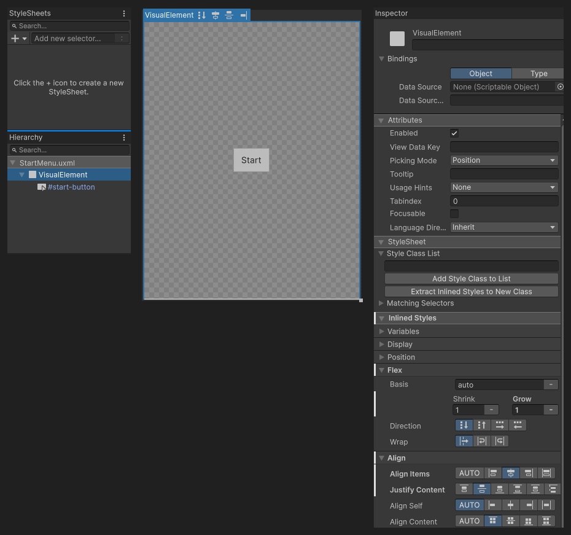The height and width of the screenshot is (535, 571).
Task: Open the Language Direction dropdown
Action: [504, 227]
